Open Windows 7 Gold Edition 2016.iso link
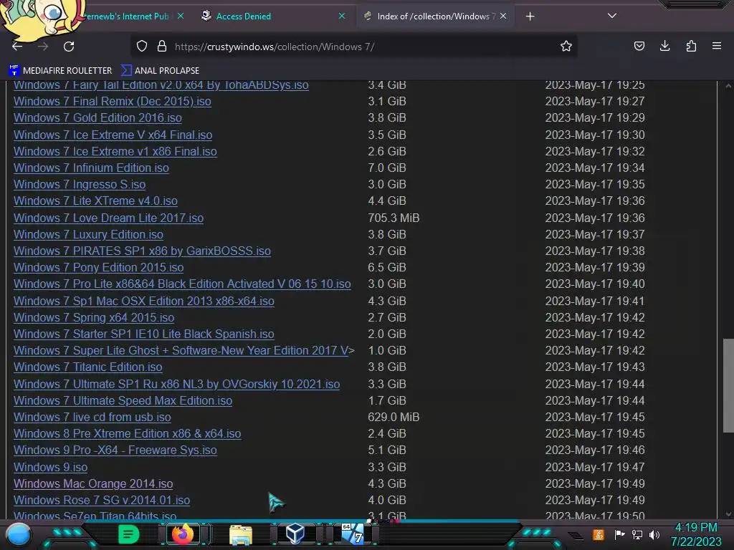The image size is (734, 550). (97, 118)
